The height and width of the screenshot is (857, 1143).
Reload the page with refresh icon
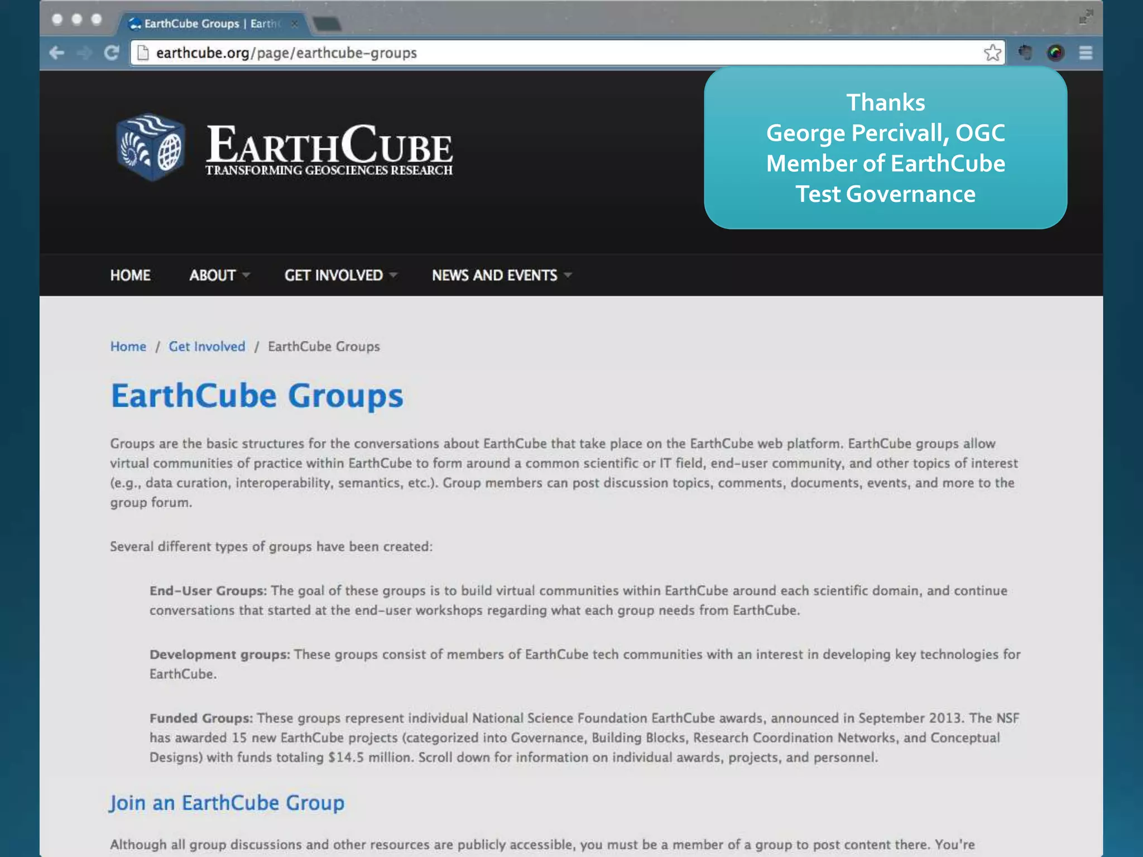112,53
